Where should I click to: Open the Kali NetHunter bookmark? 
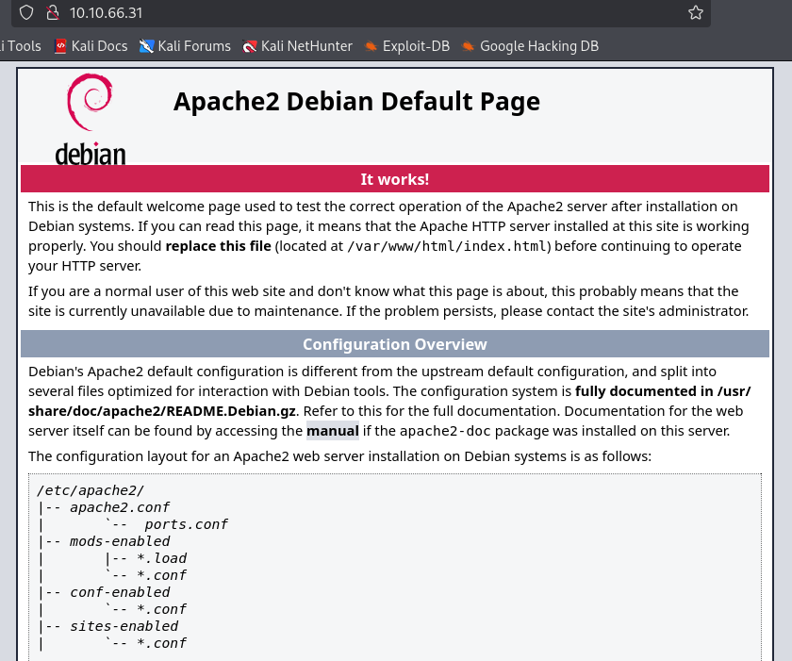pos(297,46)
